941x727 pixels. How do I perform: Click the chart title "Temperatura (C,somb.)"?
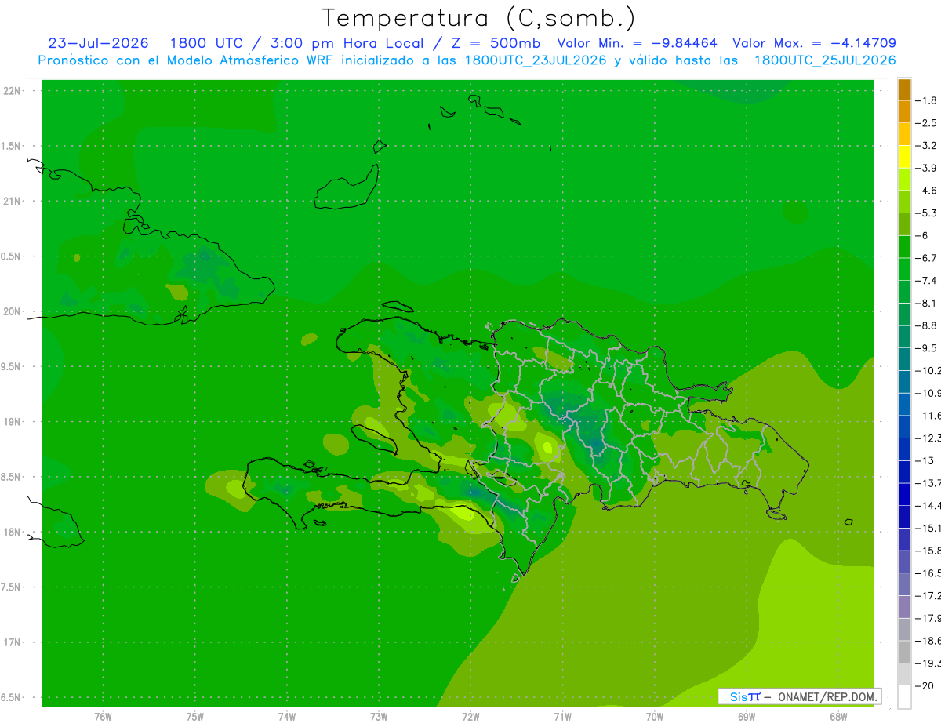click(x=479, y=18)
